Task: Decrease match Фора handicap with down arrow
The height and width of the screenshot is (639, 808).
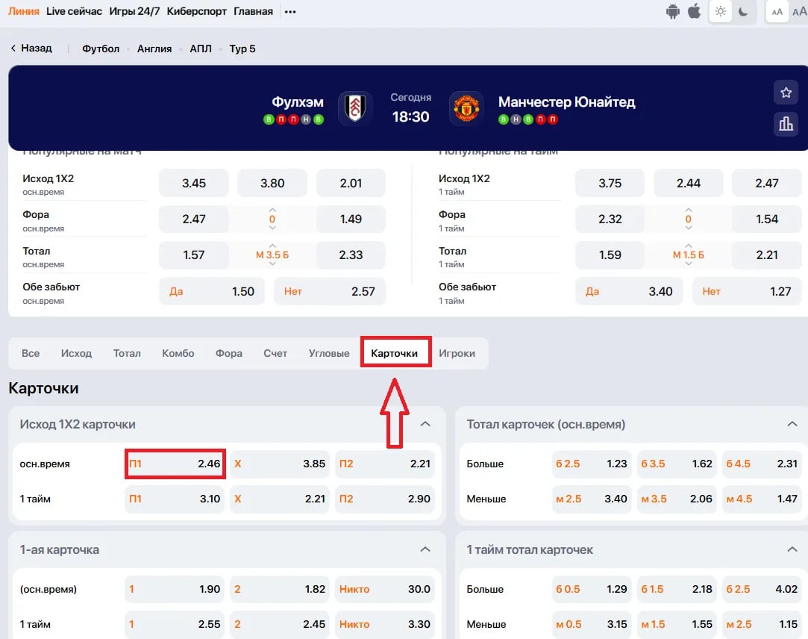Action: tap(272, 228)
